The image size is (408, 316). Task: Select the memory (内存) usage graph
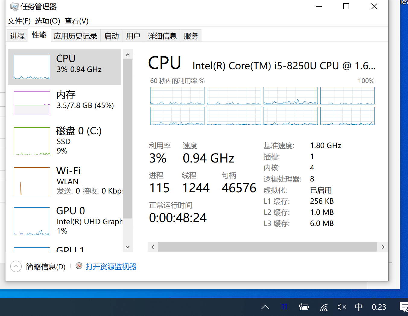(32, 103)
